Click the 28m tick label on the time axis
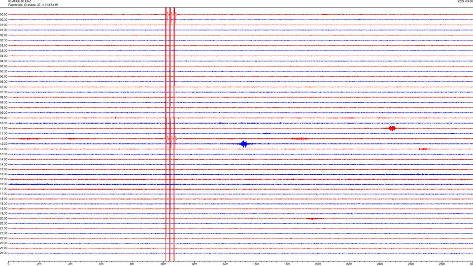Screen dimensions: 473x266 point(442,264)
